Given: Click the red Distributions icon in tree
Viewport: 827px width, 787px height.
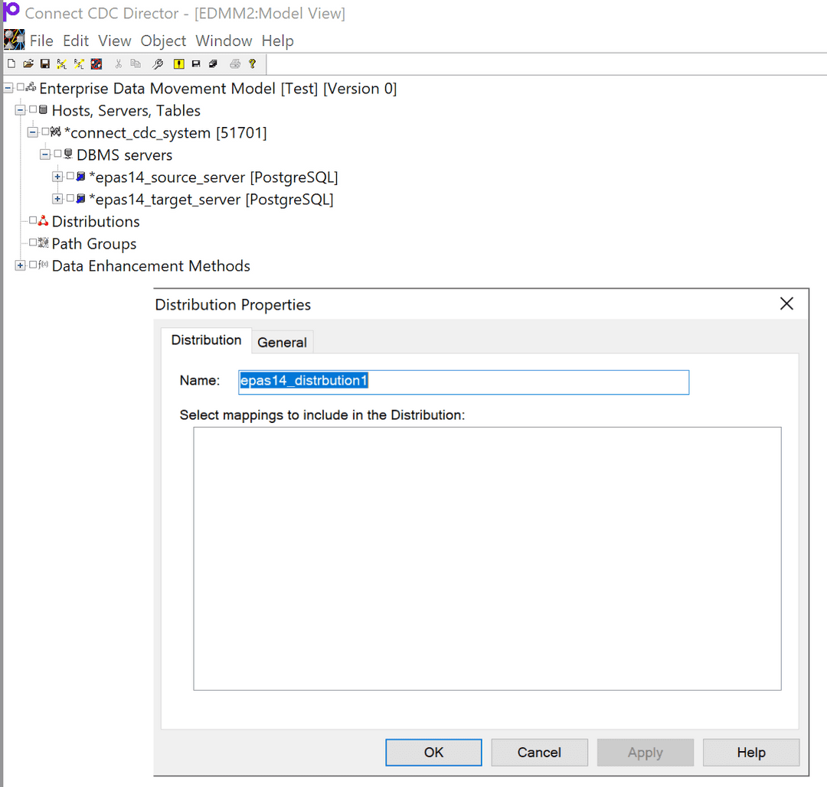Looking at the screenshot, I should [x=44, y=222].
